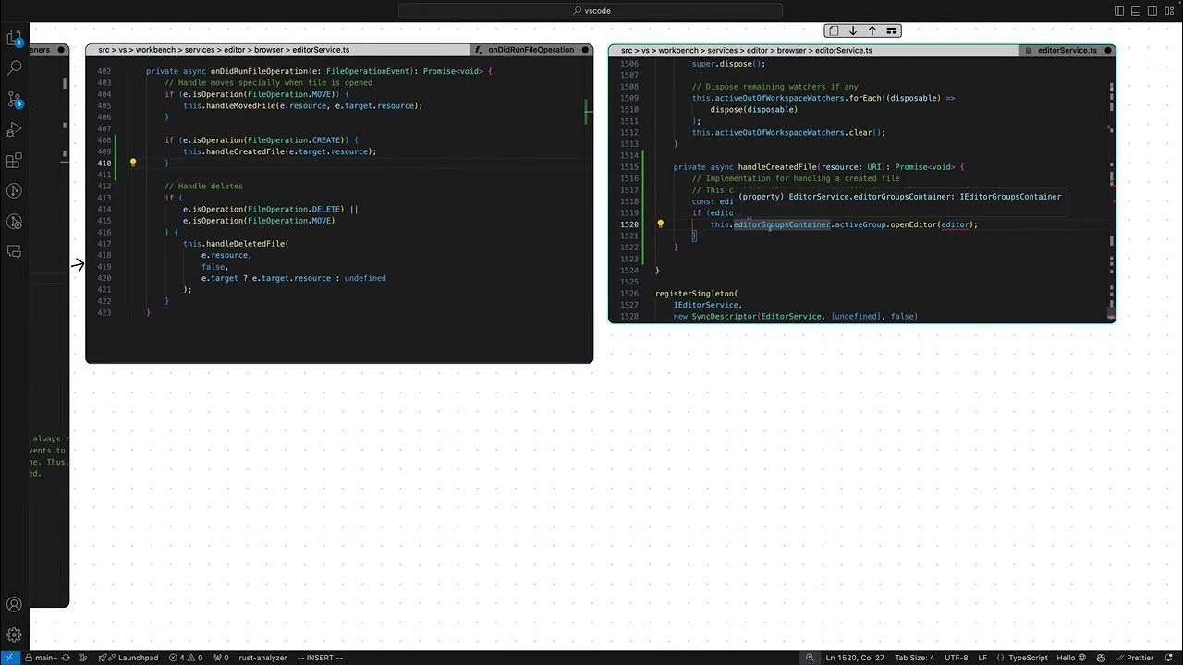
Task: Change UTF-8 file encoding
Action: [956, 658]
